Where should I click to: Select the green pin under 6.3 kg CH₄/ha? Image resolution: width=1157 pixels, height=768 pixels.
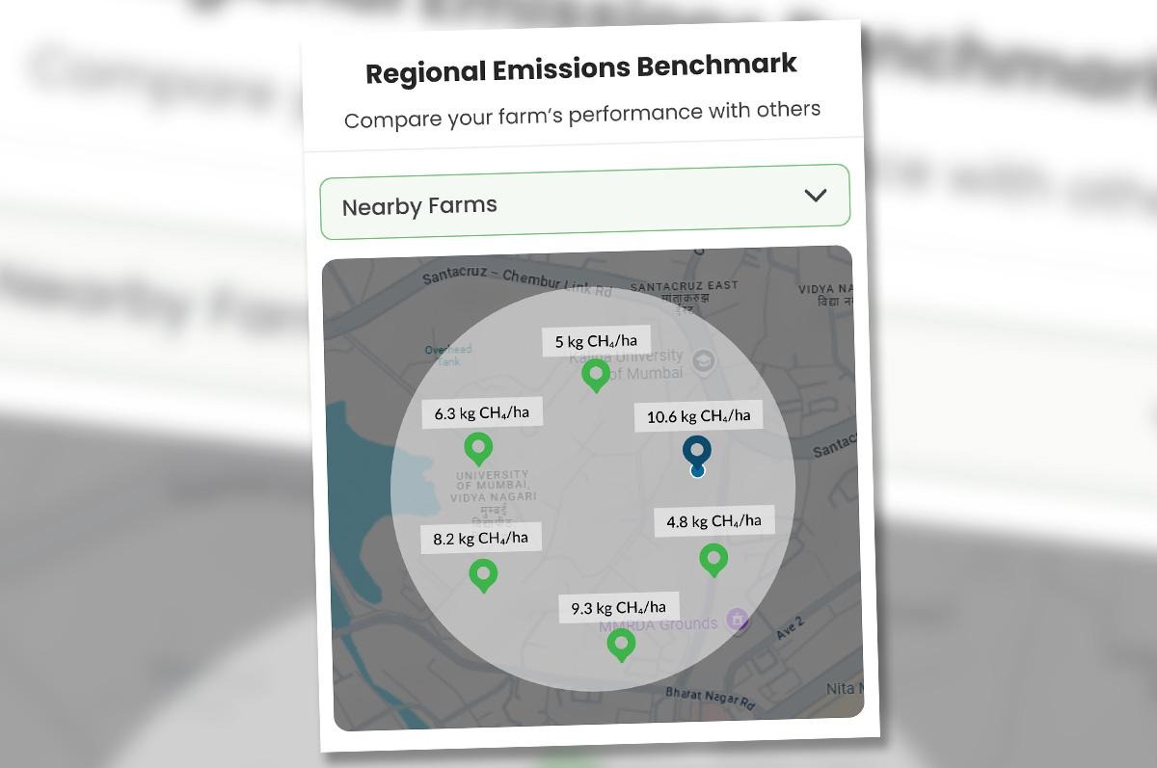tap(478, 449)
